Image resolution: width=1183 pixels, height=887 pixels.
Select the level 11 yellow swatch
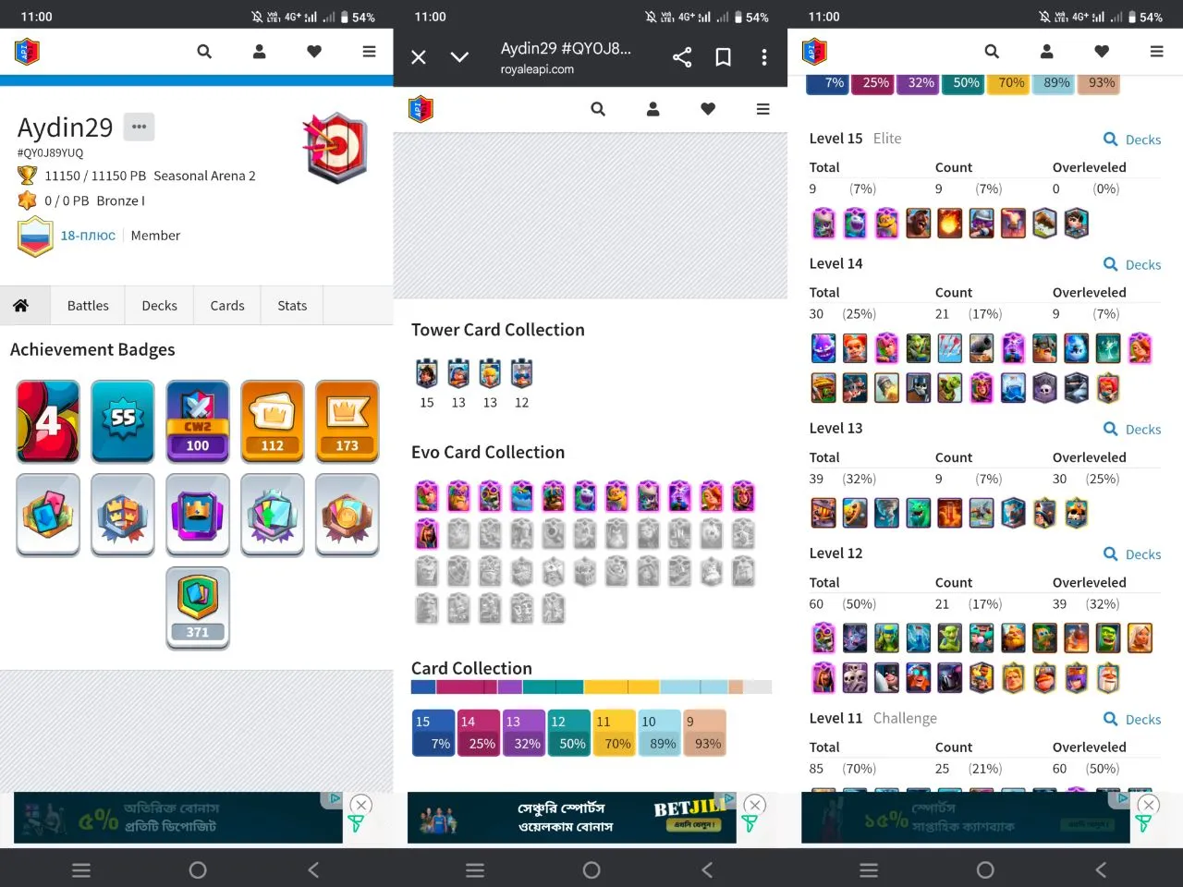tap(613, 733)
